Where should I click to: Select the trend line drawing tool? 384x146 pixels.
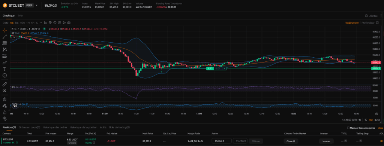click(4, 37)
